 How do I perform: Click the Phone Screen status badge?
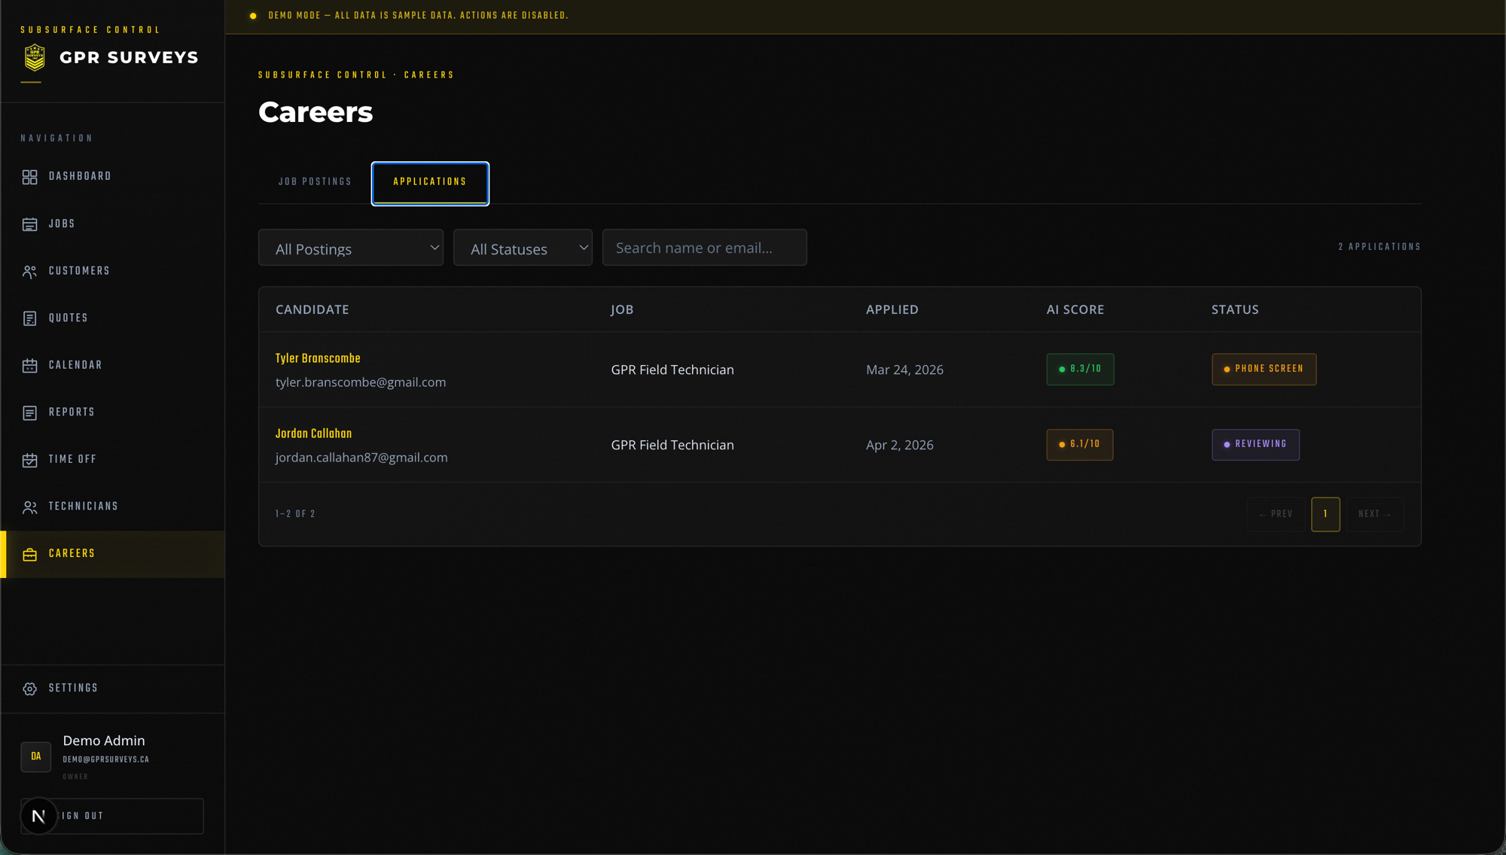1264,370
